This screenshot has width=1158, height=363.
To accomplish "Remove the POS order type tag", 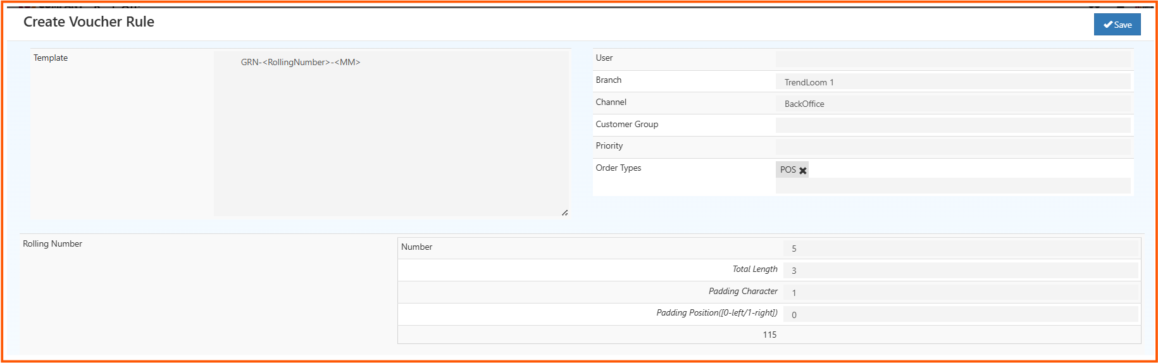I will pos(803,170).
